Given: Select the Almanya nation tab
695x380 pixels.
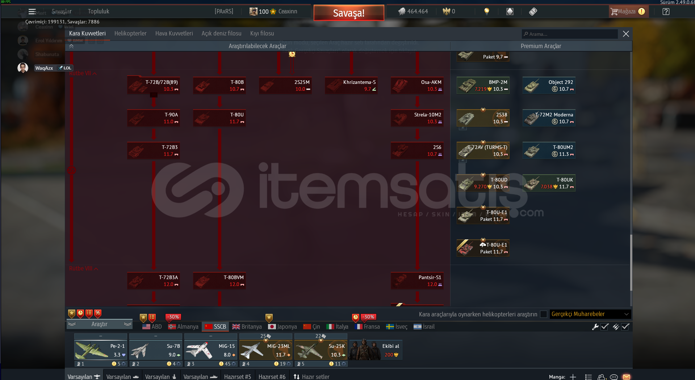Looking at the screenshot, I should point(183,326).
